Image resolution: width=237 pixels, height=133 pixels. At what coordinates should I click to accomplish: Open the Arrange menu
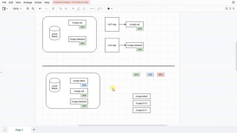click(28, 3)
